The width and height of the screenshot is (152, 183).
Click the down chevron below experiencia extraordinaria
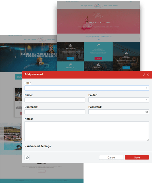point(99,40)
